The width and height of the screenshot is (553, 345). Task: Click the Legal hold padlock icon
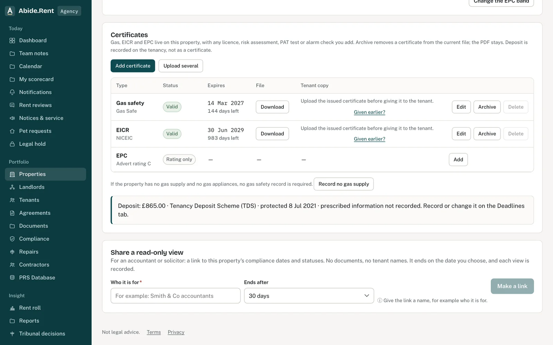click(x=12, y=144)
